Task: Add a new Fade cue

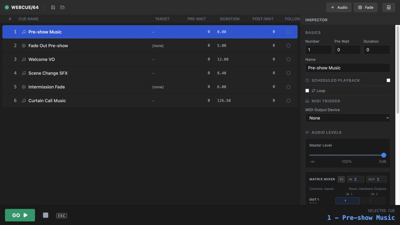Action: coord(366,7)
